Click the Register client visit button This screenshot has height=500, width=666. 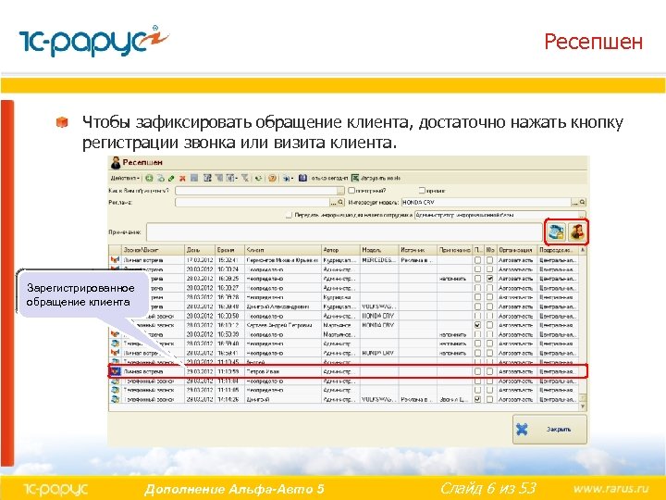click(x=577, y=231)
